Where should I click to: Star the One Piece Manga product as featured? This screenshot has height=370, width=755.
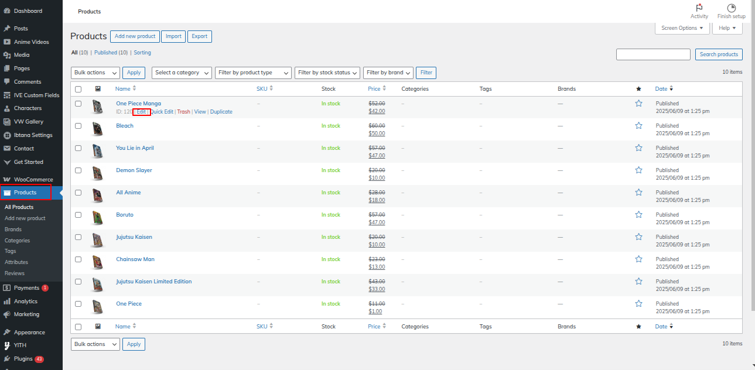(x=638, y=104)
